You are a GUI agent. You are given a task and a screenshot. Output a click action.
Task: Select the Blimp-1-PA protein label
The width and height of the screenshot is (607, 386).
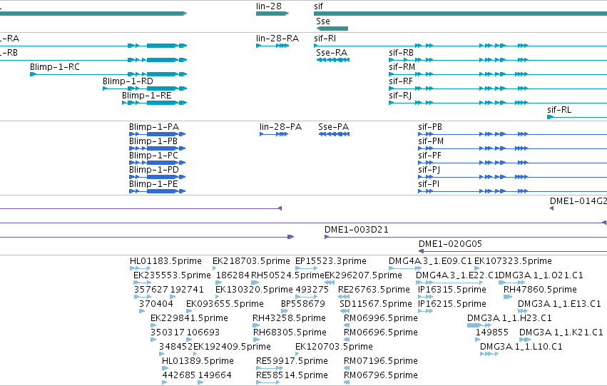pos(154,127)
